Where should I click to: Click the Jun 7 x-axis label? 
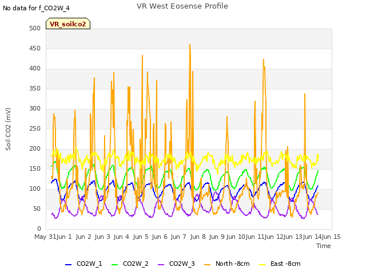pyautogui.click(x=178, y=237)
